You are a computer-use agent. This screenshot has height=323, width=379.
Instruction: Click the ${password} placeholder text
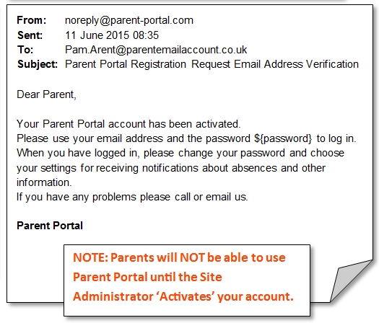(283, 139)
